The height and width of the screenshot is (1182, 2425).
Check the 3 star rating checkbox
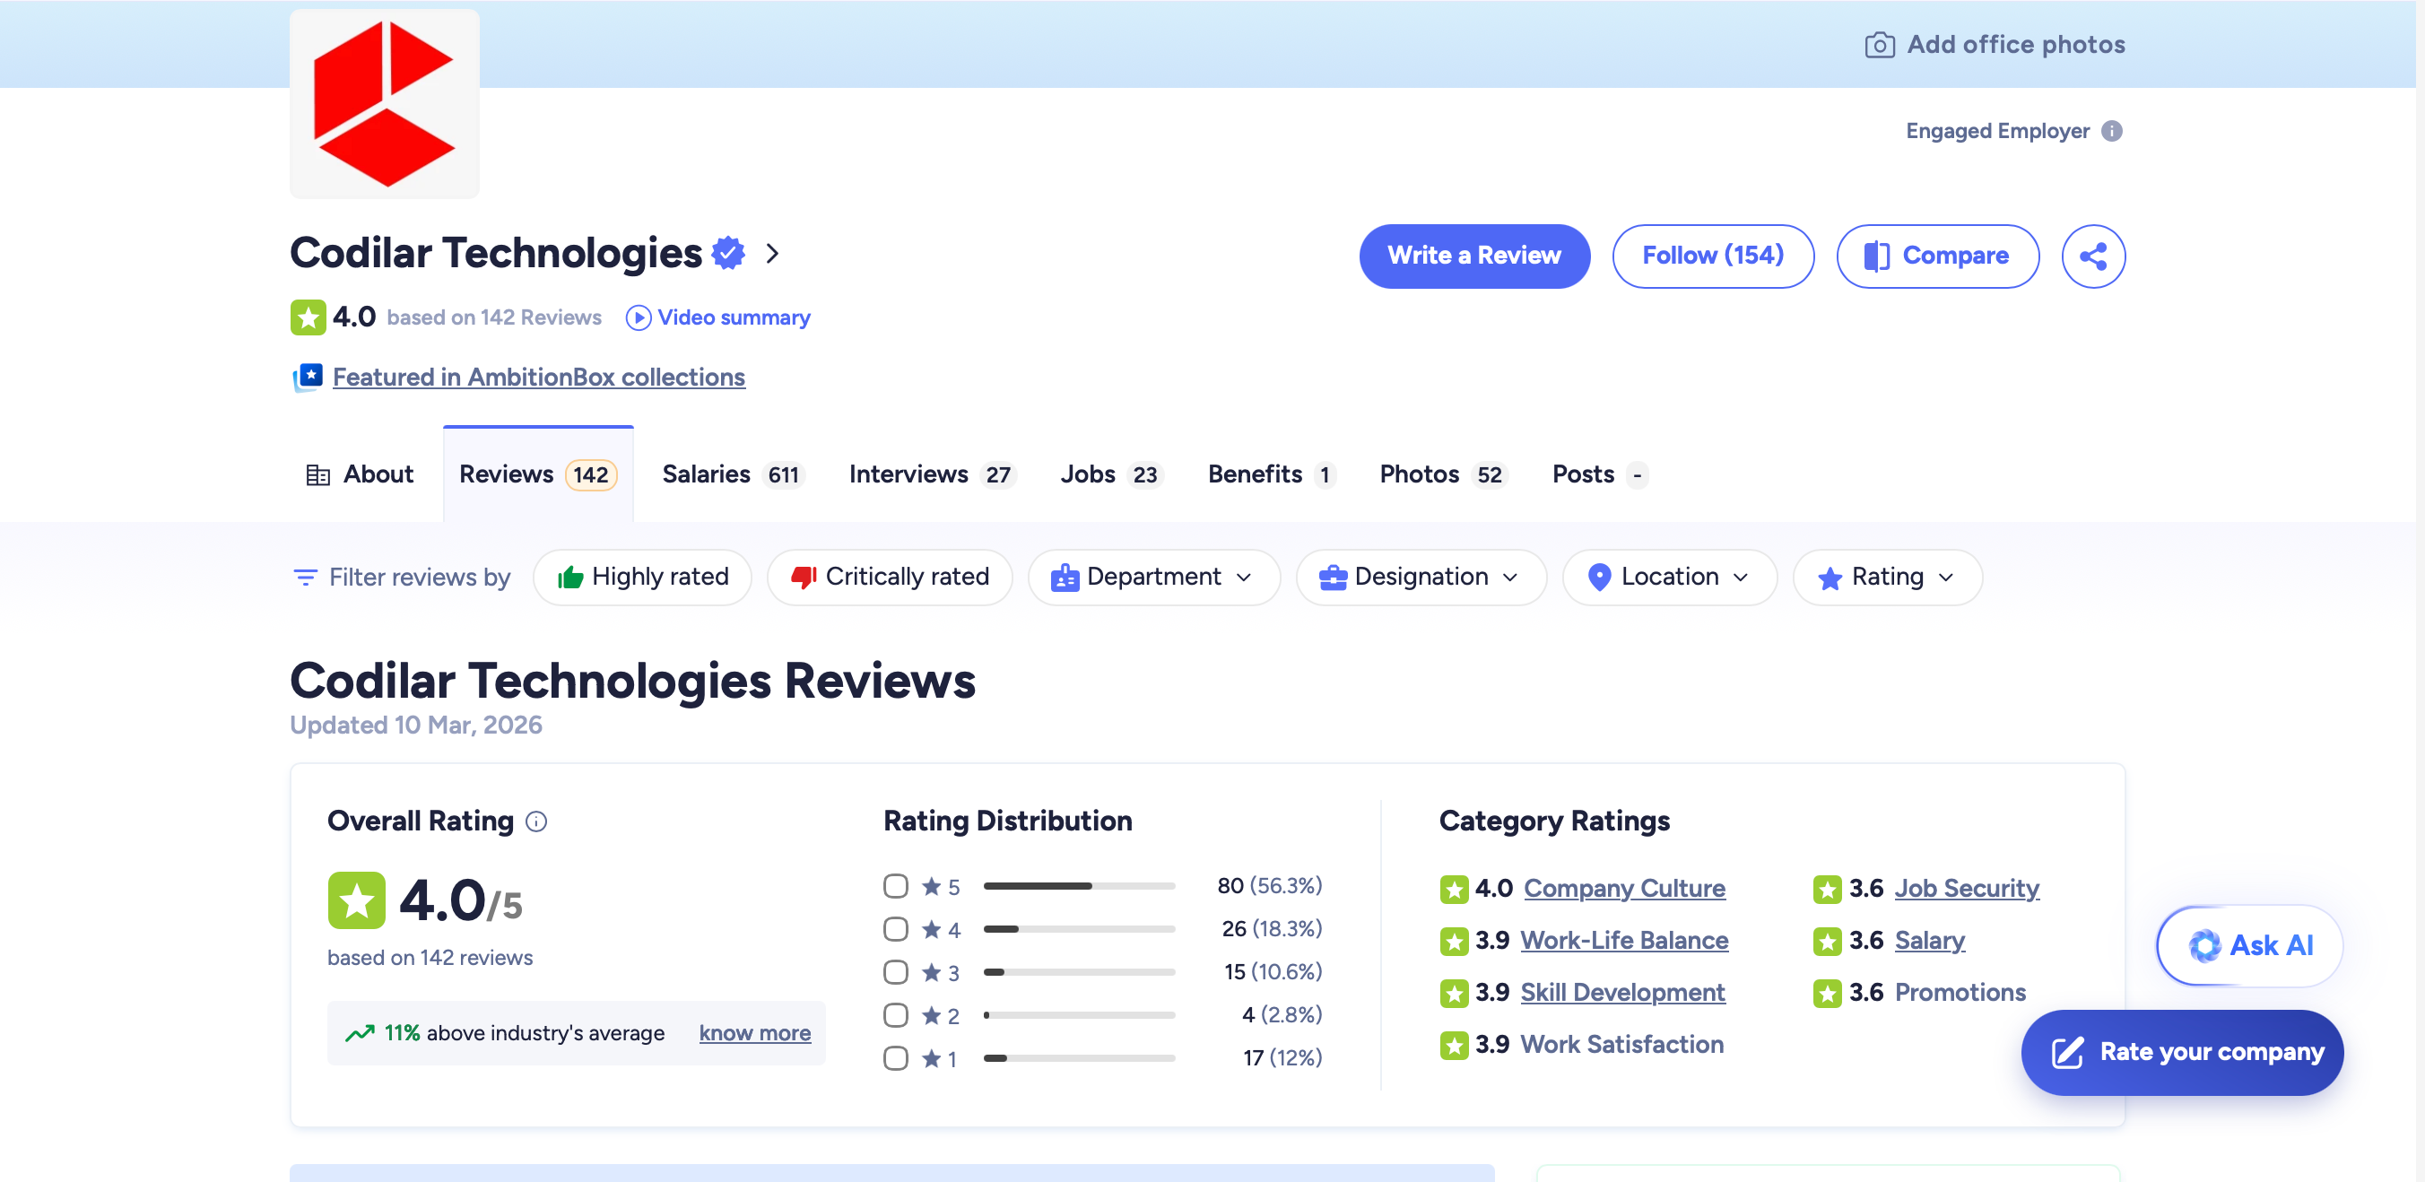pos(895,972)
